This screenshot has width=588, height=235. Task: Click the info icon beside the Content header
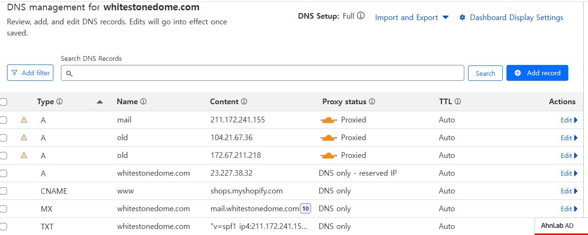tap(244, 102)
